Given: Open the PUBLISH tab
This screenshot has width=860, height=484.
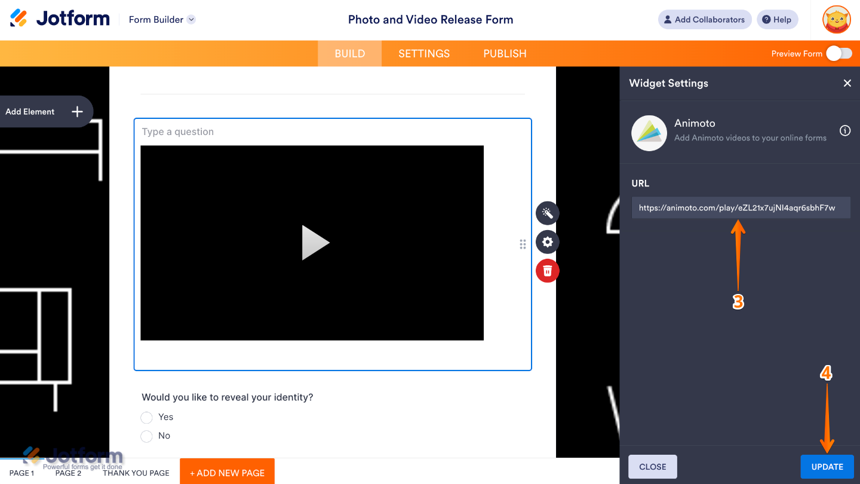Looking at the screenshot, I should (x=505, y=53).
